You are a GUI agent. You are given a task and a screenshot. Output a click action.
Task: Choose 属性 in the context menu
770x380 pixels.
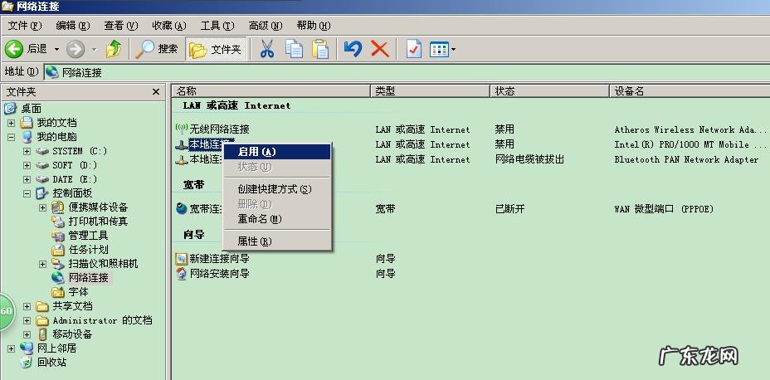point(254,241)
